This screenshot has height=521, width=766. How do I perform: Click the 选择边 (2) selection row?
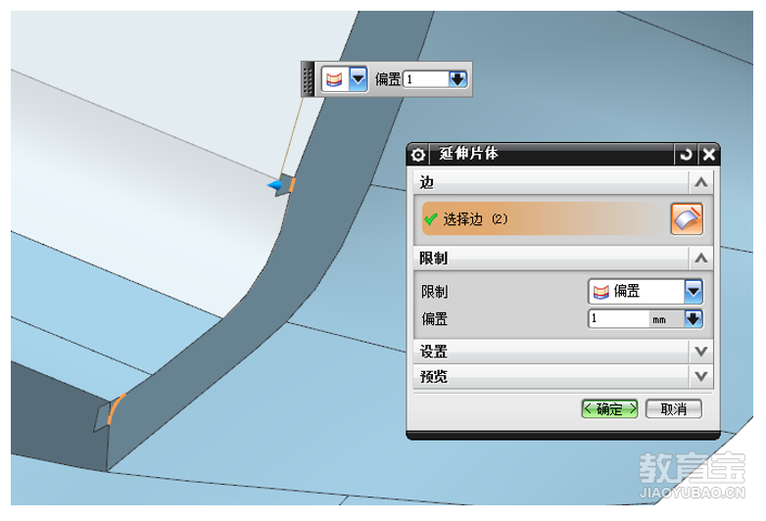546,218
